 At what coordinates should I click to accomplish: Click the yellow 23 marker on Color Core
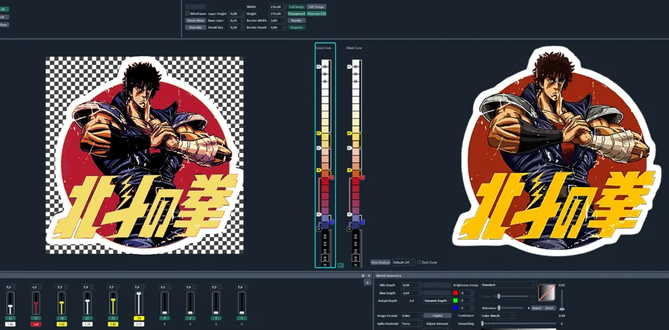(x=318, y=134)
